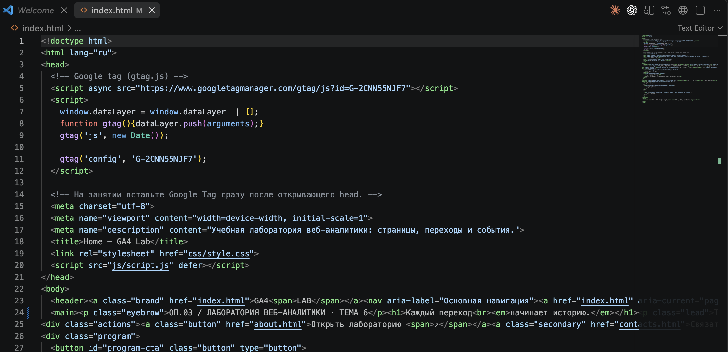This screenshot has height=352, width=728.
Task: Click the meta viewport line
Action: click(x=212, y=218)
